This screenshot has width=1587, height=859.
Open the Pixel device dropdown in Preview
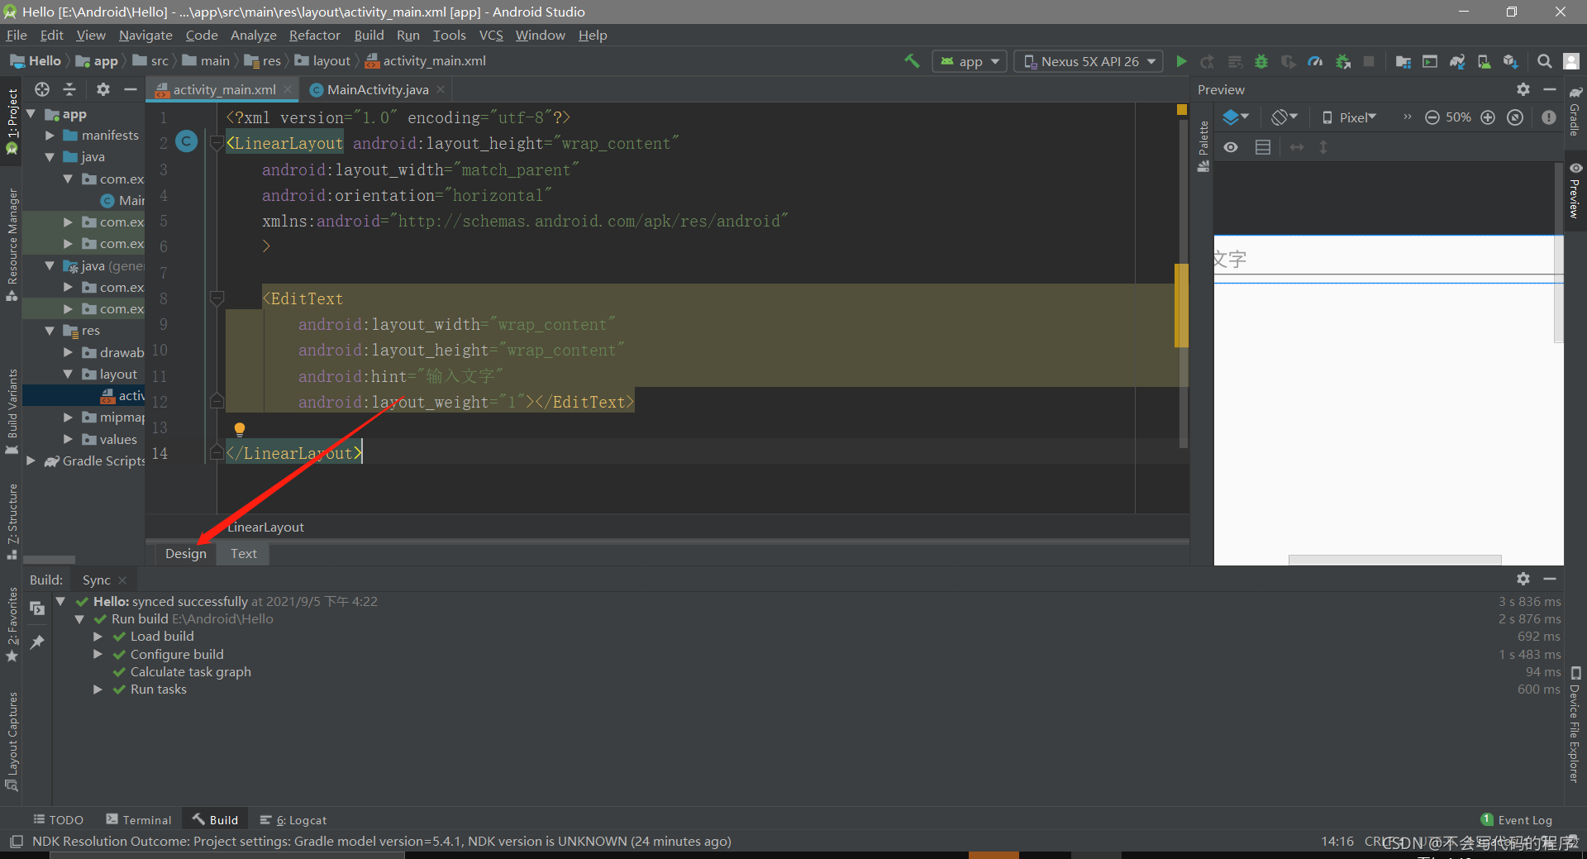[1349, 117]
